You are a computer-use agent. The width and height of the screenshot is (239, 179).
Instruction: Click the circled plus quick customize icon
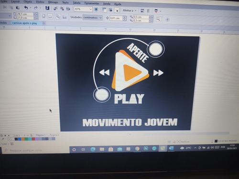tap(167, 20)
